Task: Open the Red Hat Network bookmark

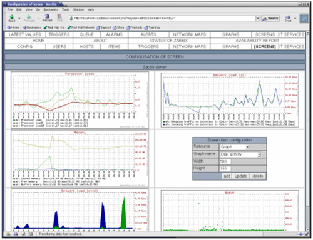Action: pyautogui.click(x=81, y=27)
